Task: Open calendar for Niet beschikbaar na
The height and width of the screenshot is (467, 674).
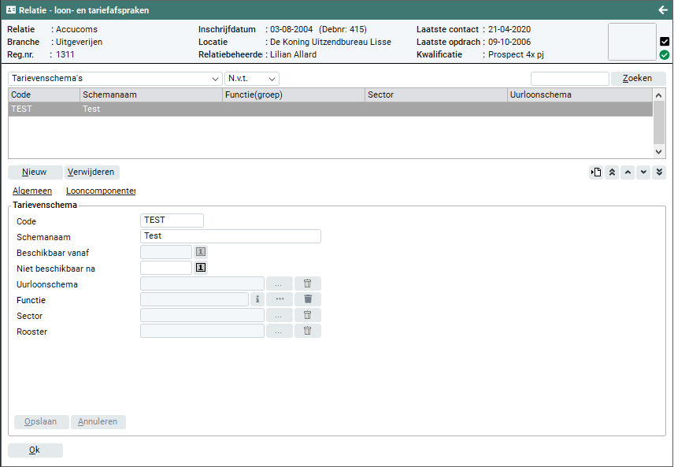Action: point(201,268)
